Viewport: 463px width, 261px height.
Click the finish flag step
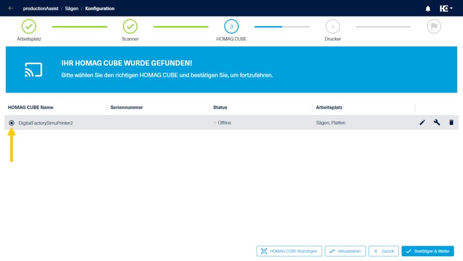pos(434,26)
